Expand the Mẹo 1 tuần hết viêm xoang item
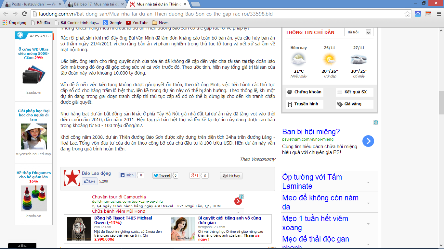This screenshot has height=249, width=444. pyautogui.click(x=368, y=224)
